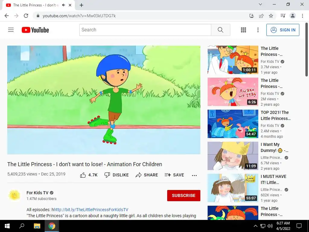Open more actions ellipsis below video
The width and height of the screenshot is (309, 232).
pos(194,176)
